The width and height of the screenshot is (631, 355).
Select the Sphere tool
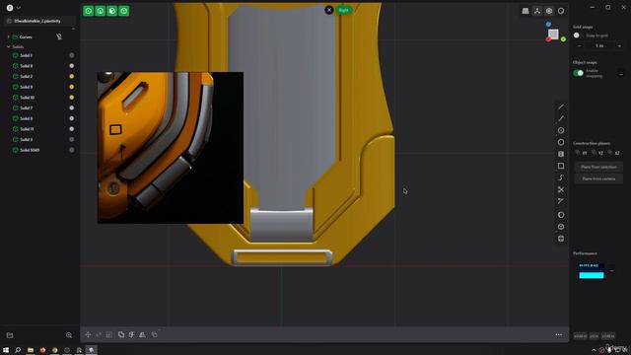[561, 215]
